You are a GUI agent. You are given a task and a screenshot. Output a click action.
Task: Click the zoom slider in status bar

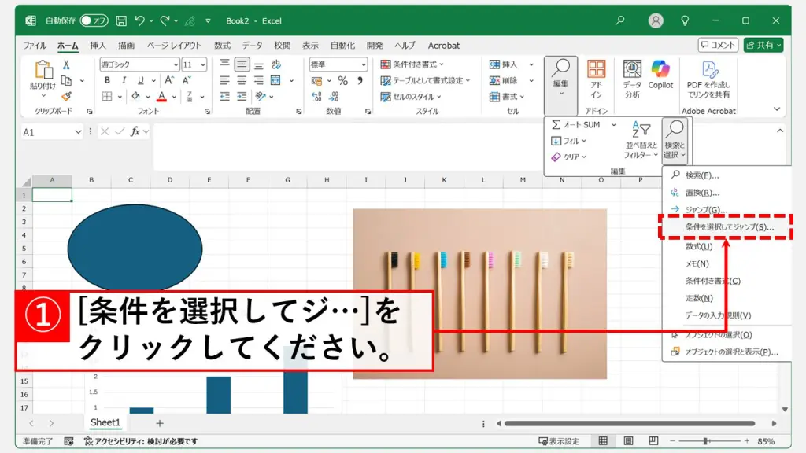pyautogui.click(x=706, y=441)
